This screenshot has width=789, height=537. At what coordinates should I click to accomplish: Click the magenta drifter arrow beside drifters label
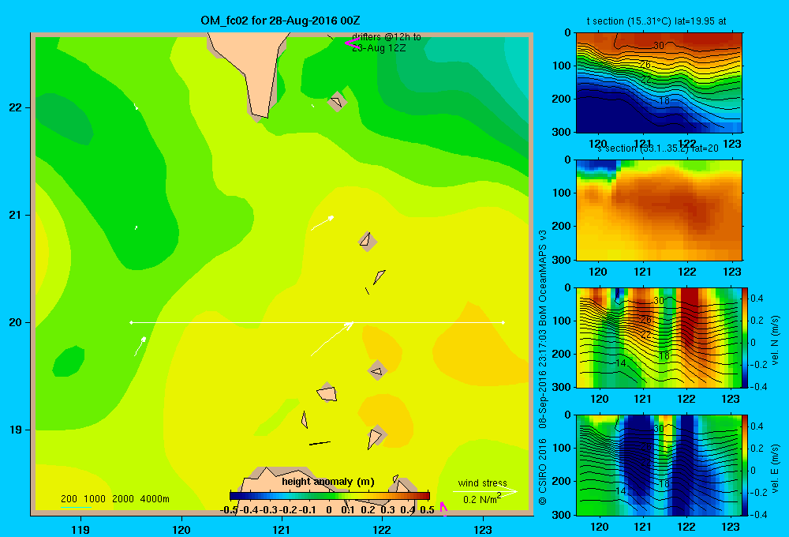click(x=352, y=43)
